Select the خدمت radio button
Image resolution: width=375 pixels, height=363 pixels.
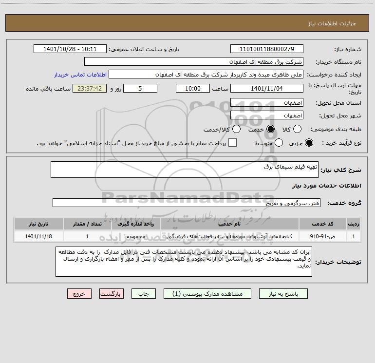point(270,129)
